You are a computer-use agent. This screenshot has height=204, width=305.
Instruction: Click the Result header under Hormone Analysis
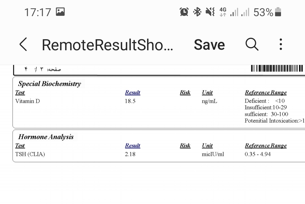[132, 146]
